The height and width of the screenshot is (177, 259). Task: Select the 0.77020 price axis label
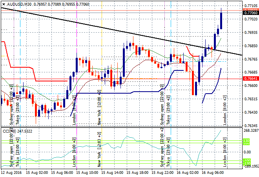[251, 19]
